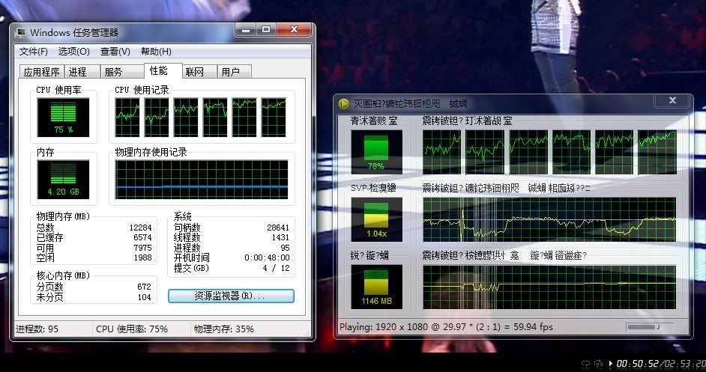Click the SVP monitor window's yellow-green play icon
The width and height of the screenshot is (706, 372).
(x=344, y=103)
